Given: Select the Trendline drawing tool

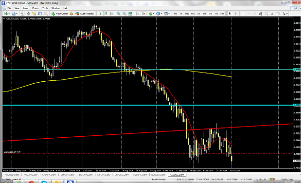Looking at the screenshot, I should pos(254,14).
